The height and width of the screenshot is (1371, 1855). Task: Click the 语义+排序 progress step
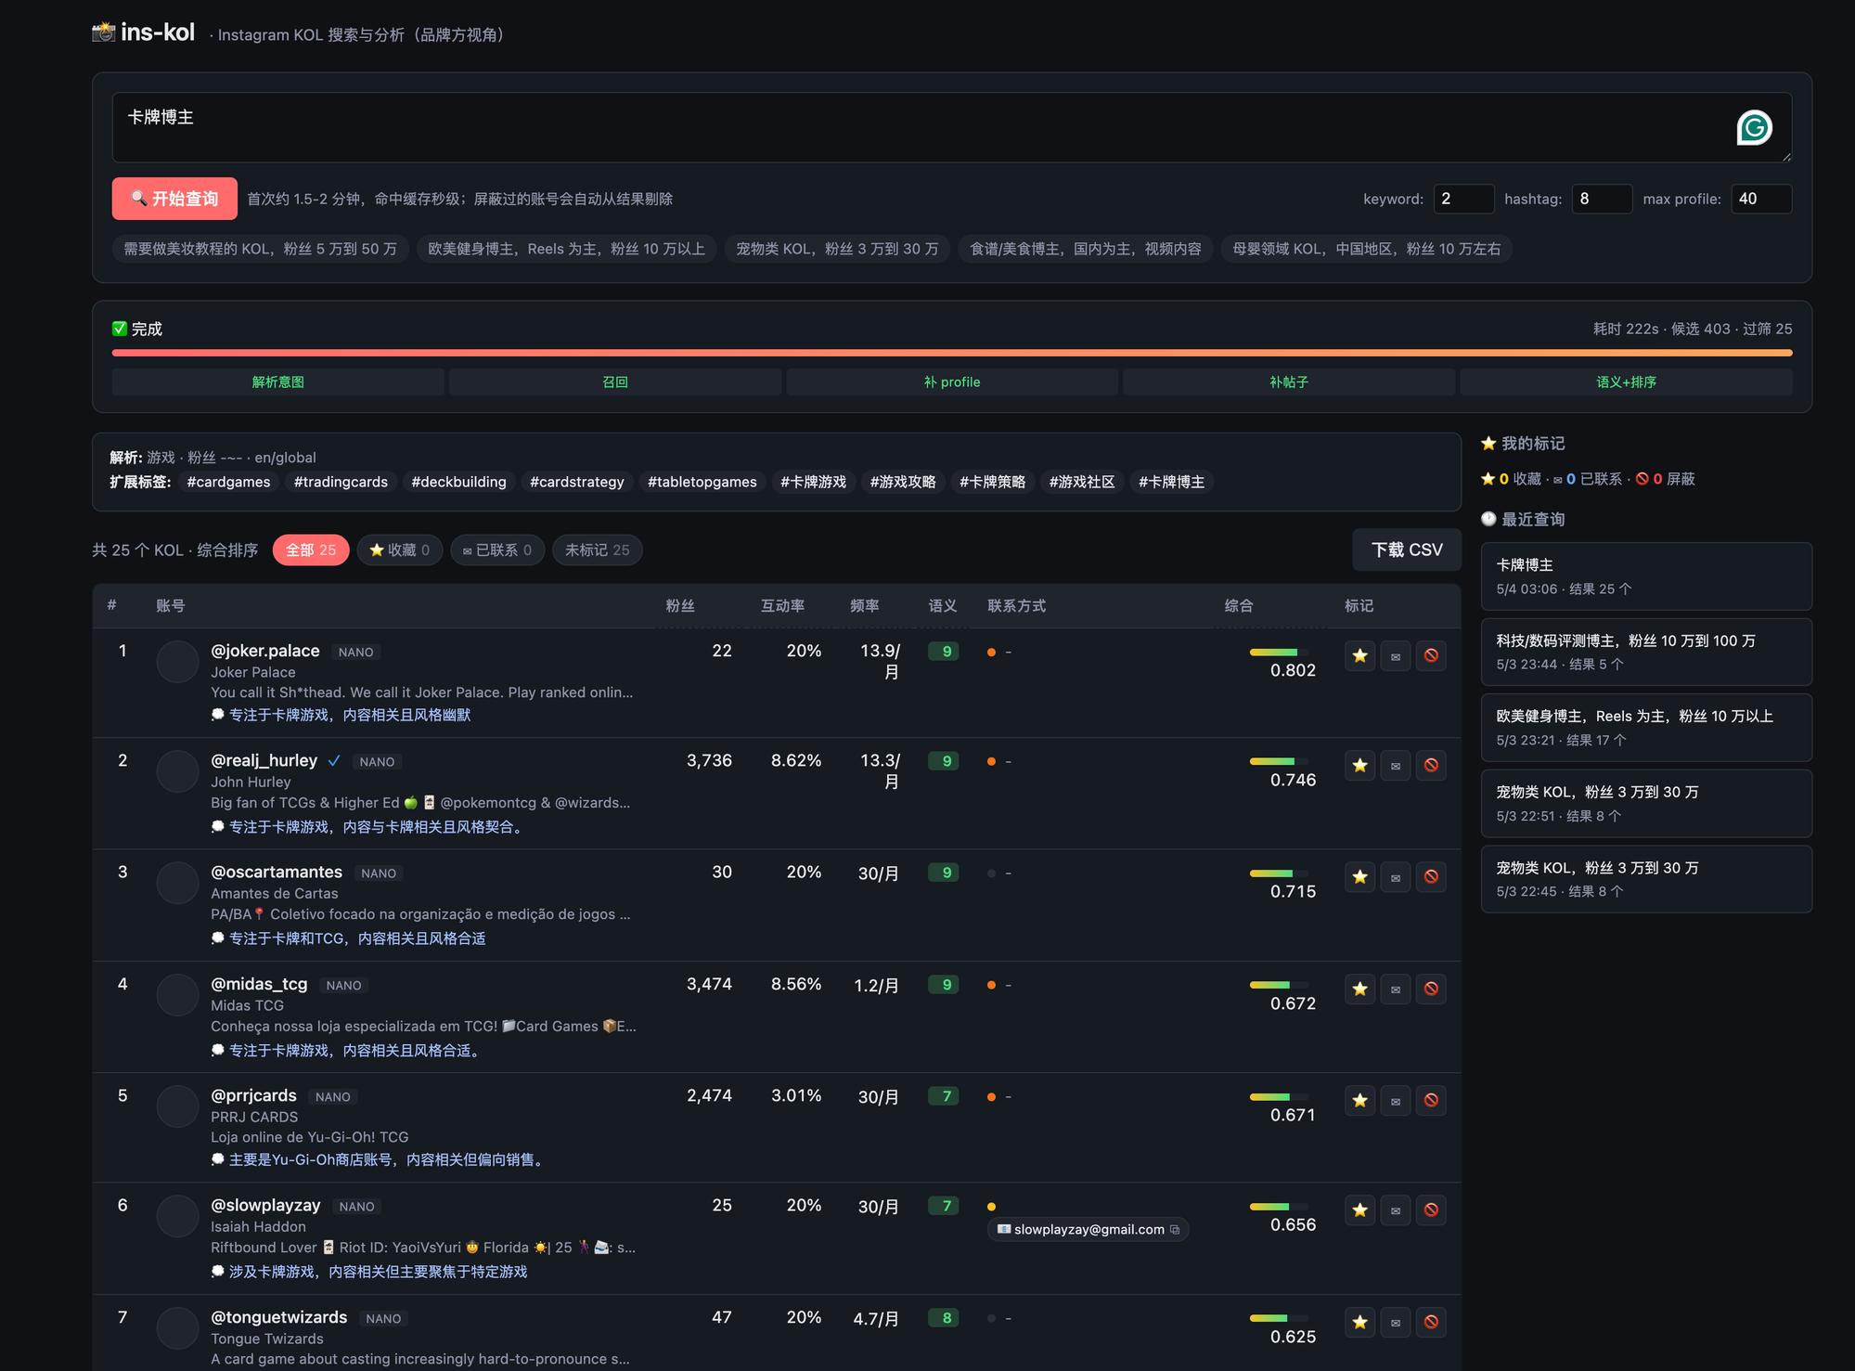click(x=1626, y=382)
